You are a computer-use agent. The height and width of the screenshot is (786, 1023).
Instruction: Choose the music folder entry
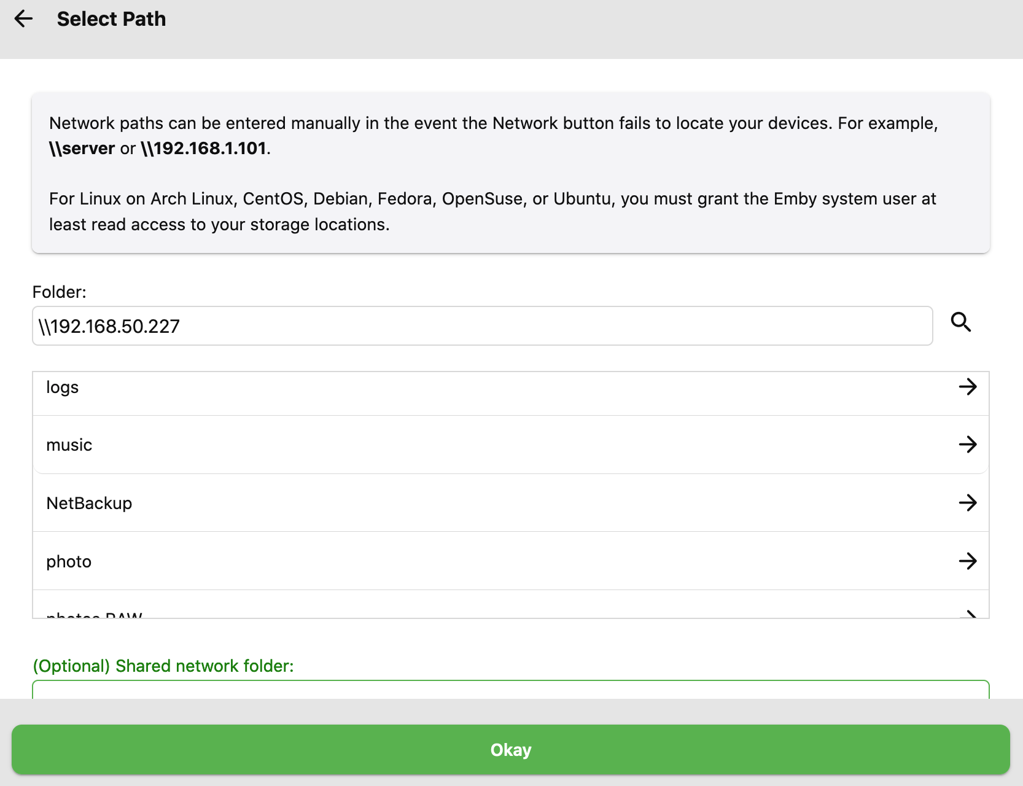pyautogui.click(x=69, y=445)
